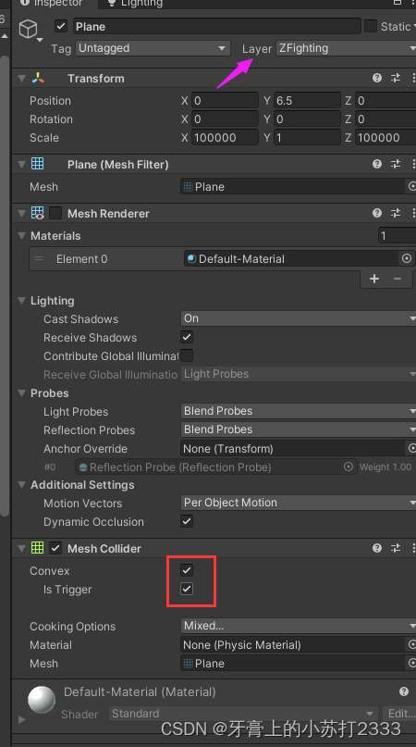The width and height of the screenshot is (416, 747).
Task: Click the Mesh Filter grid icon
Action: [x=38, y=164]
